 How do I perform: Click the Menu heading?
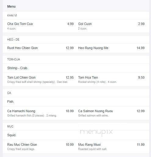click(11, 6)
